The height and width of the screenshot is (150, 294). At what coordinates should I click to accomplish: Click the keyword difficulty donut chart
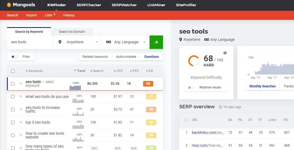194,61
